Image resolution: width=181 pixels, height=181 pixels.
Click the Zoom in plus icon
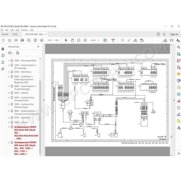point(85,40)
